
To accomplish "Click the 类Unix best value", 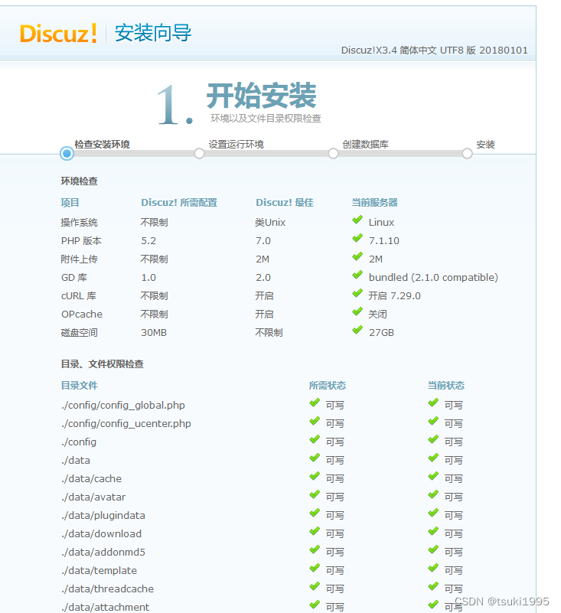I will click(270, 223).
